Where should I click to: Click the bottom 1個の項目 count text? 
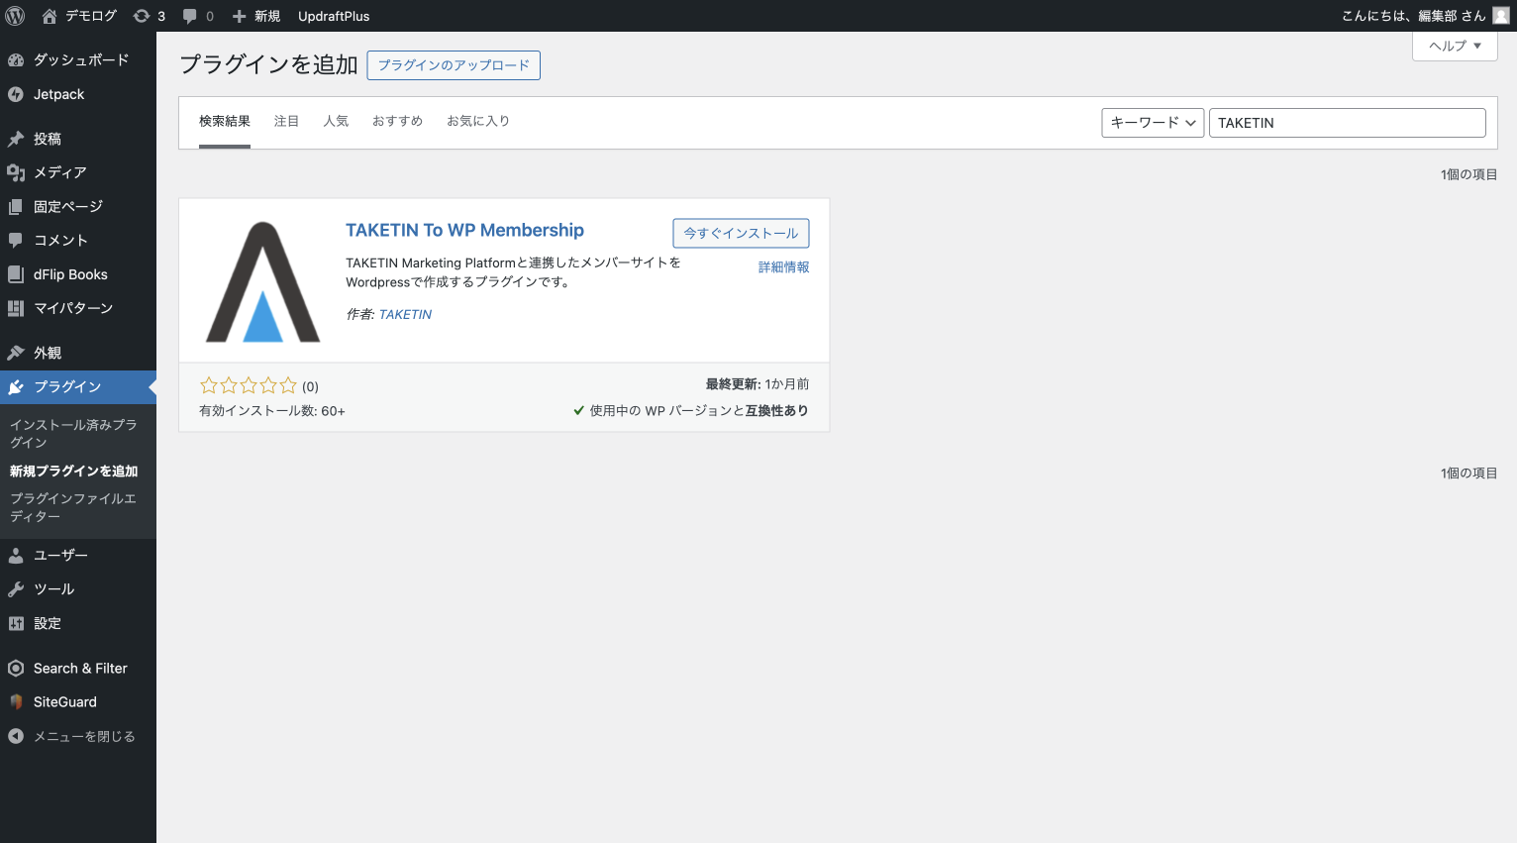pyautogui.click(x=1468, y=474)
